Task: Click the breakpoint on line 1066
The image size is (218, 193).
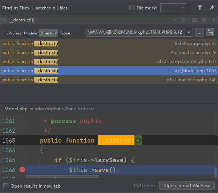Action: 22,169
